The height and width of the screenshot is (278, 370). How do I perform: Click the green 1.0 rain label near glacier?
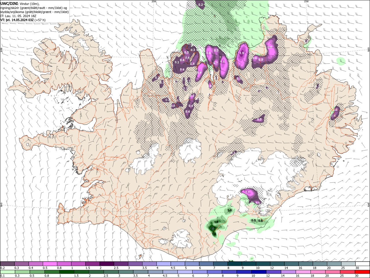pos(230,210)
